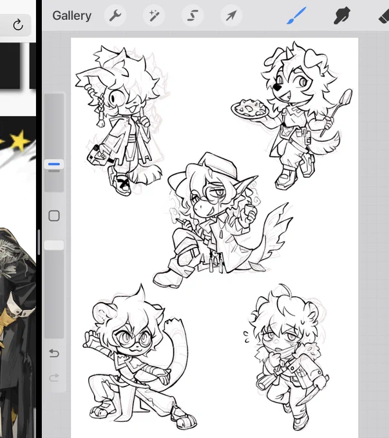Tap the chibi wearing round glasses
This screenshot has width=389, height=438.
coord(140,357)
